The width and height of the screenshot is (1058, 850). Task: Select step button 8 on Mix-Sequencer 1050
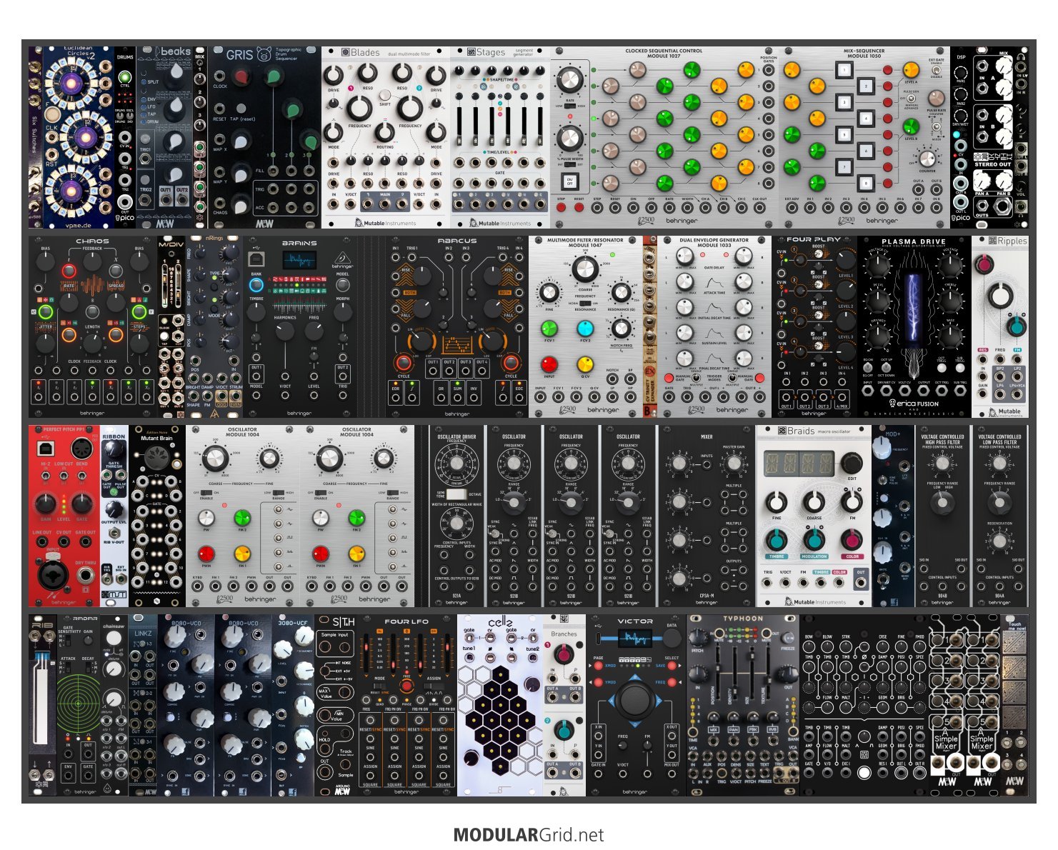[x=866, y=183]
